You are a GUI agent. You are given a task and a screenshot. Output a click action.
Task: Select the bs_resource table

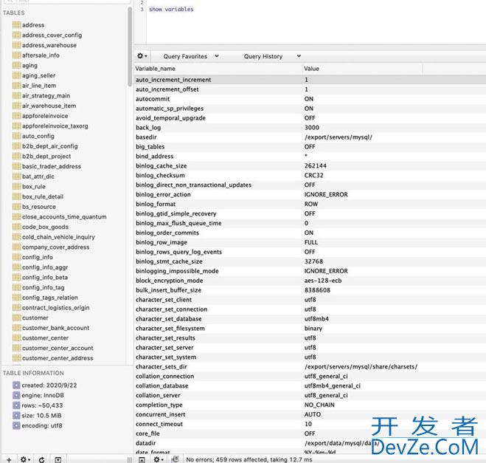pos(39,207)
